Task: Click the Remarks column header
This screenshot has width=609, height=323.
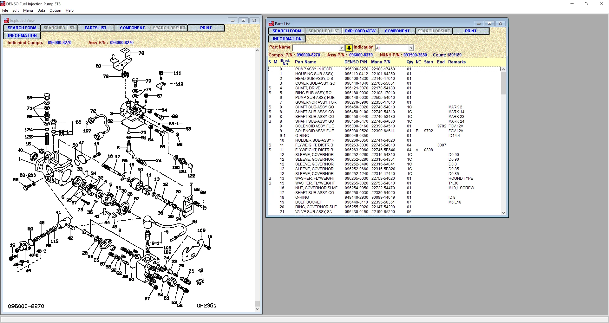Action: [x=457, y=62]
